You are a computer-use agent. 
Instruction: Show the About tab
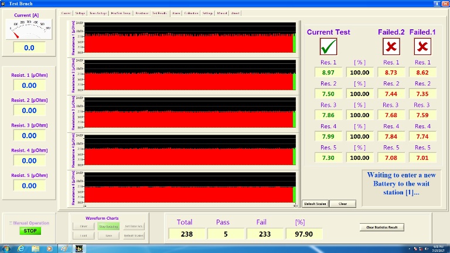coord(235,13)
